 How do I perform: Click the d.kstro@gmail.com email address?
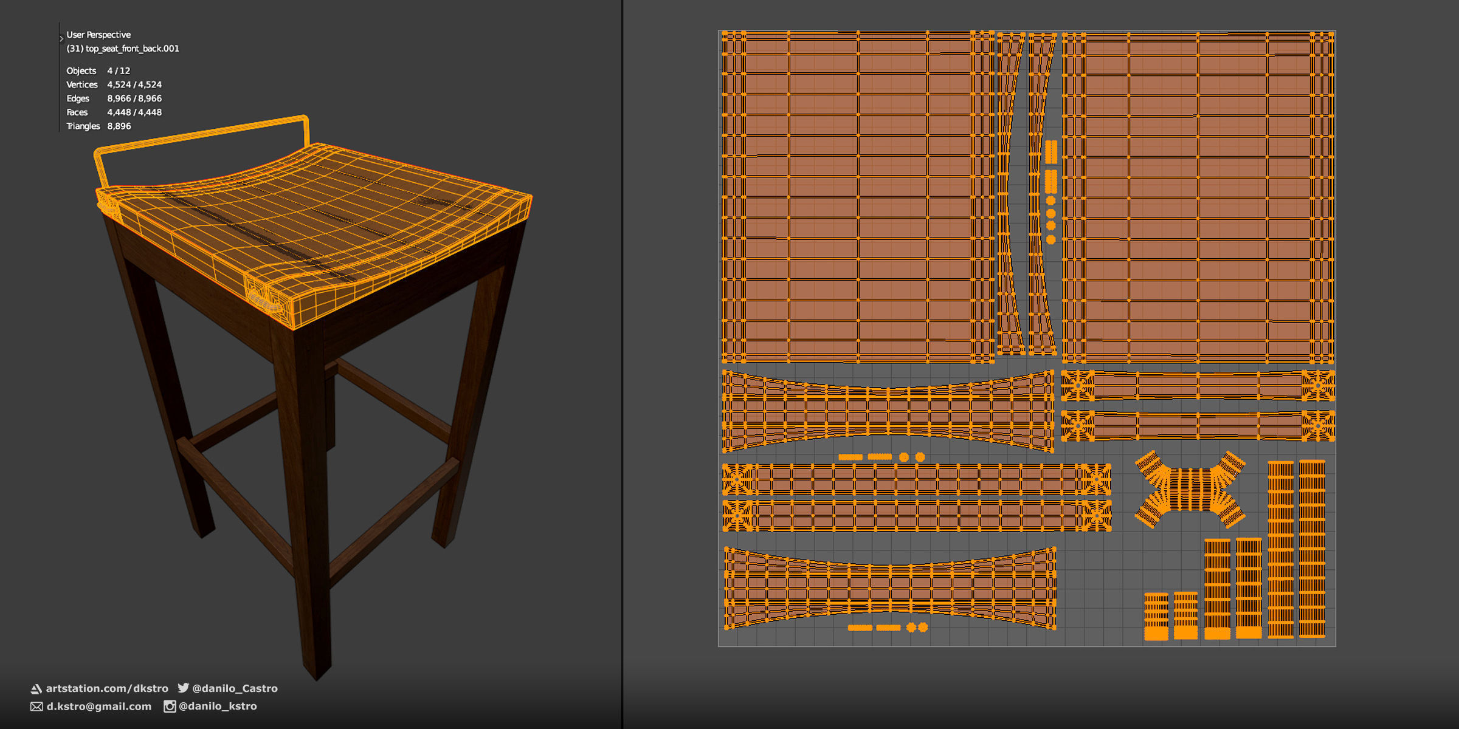99,707
